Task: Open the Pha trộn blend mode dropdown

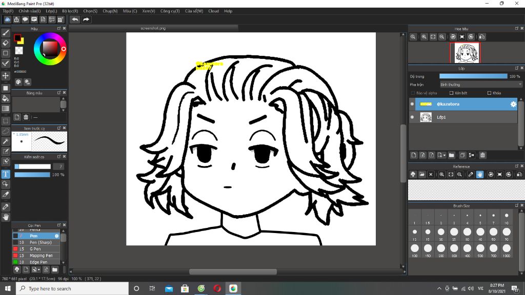Action: tap(481, 85)
